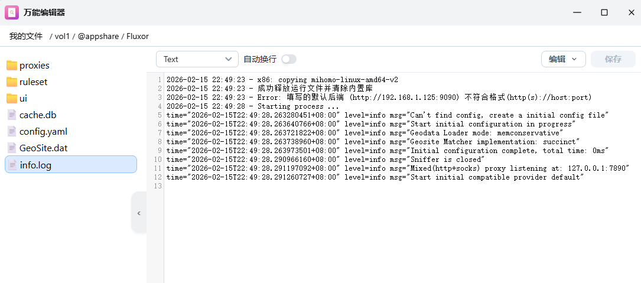This screenshot has height=283, width=641.
Task: Click the "Sniffer is closed" log line
Action: [326, 160]
